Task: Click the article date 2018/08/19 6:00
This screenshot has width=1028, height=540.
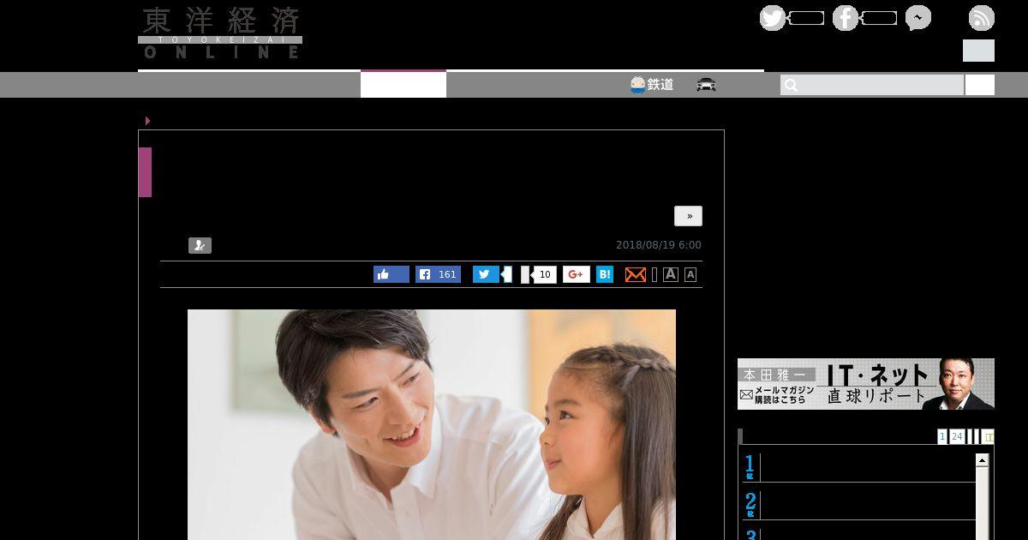Action: tap(659, 245)
